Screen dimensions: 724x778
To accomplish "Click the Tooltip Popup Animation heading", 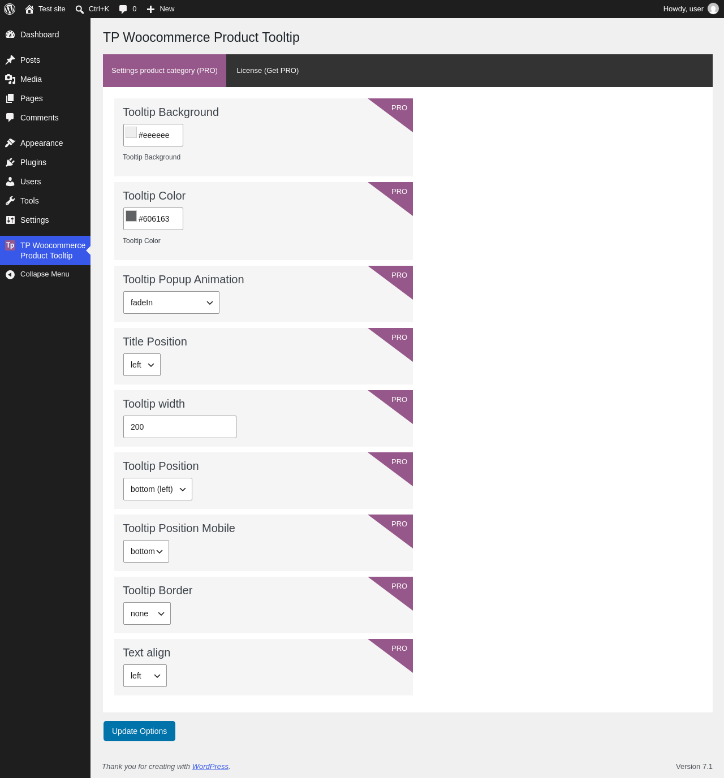I will click(183, 279).
